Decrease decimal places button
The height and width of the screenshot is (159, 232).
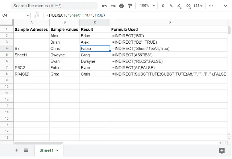tap(179, 6)
